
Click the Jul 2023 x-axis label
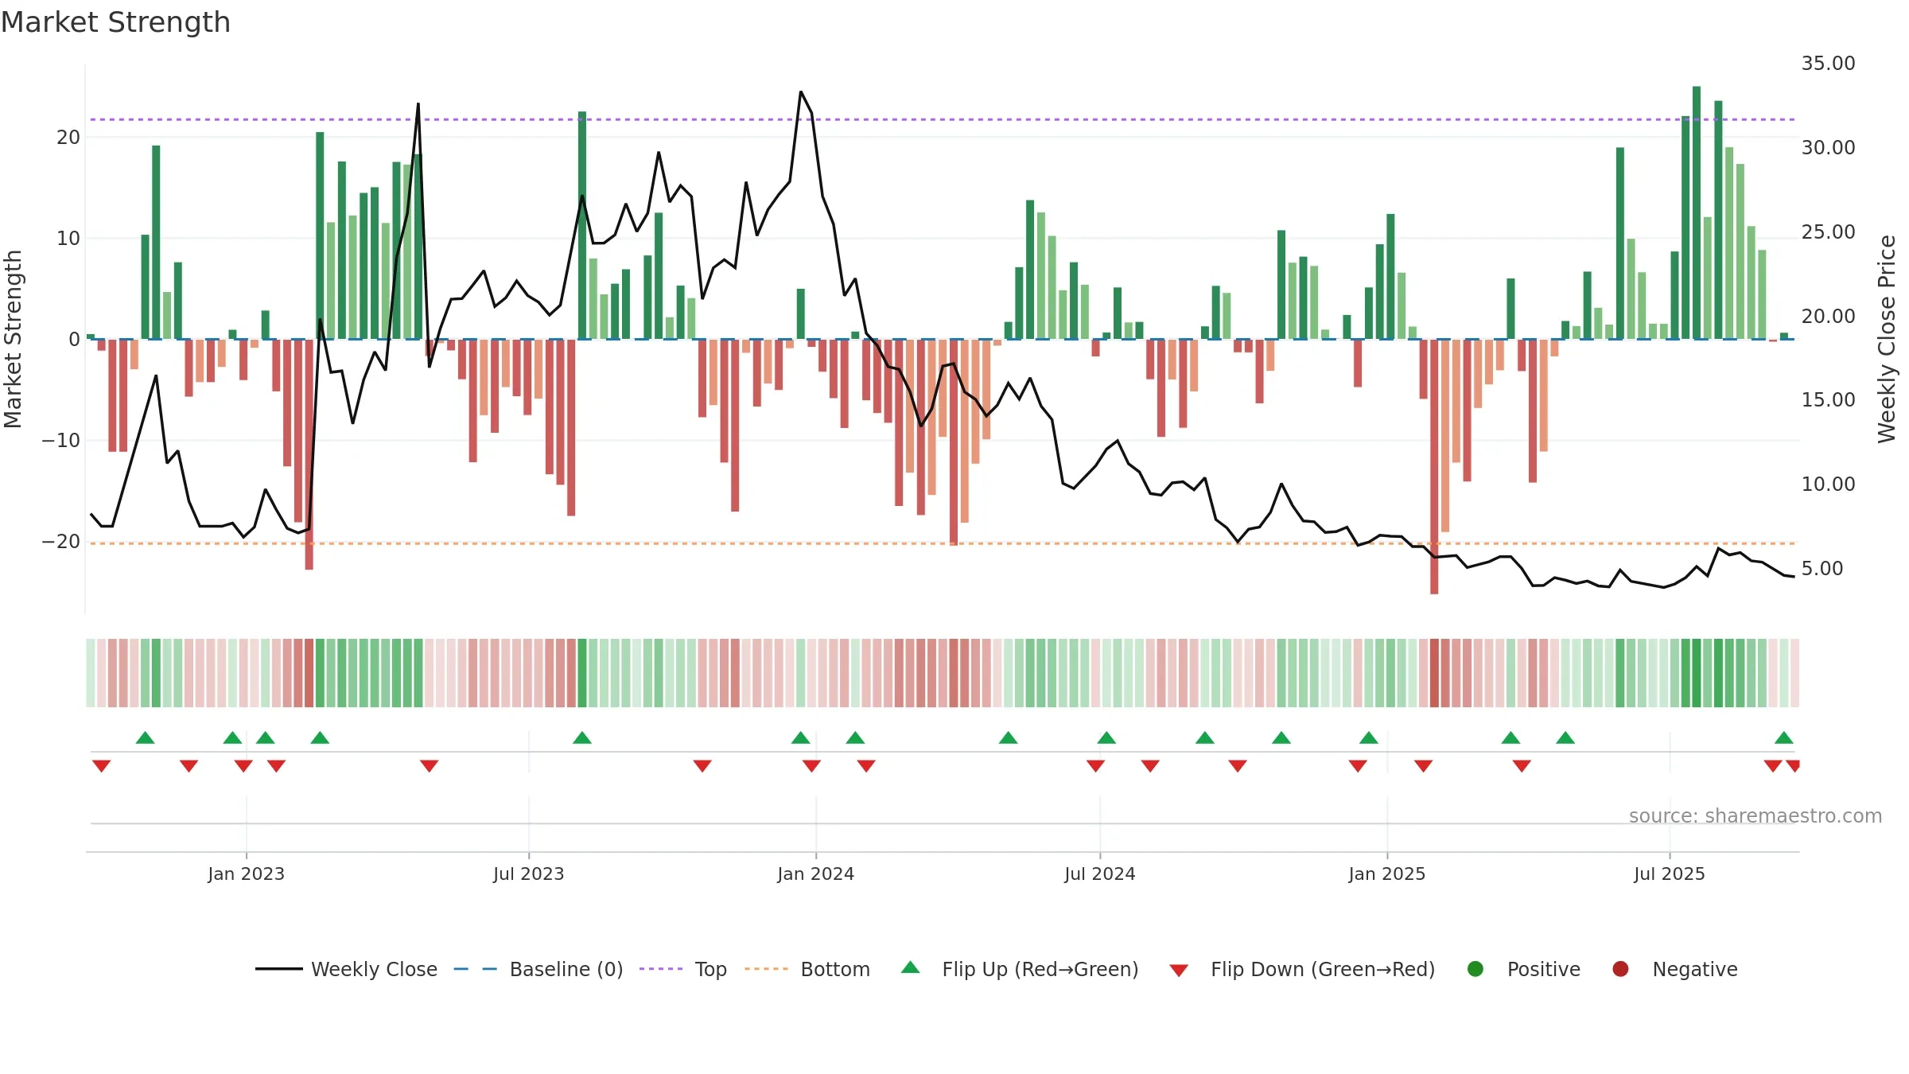(529, 874)
